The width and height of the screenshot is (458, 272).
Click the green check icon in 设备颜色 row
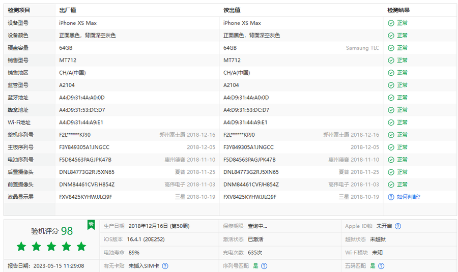point(391,36)
